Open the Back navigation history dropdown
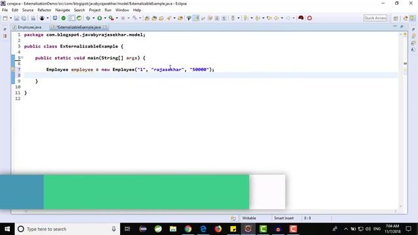This screenshot has height=235, width=418. (x=282, y=18)
